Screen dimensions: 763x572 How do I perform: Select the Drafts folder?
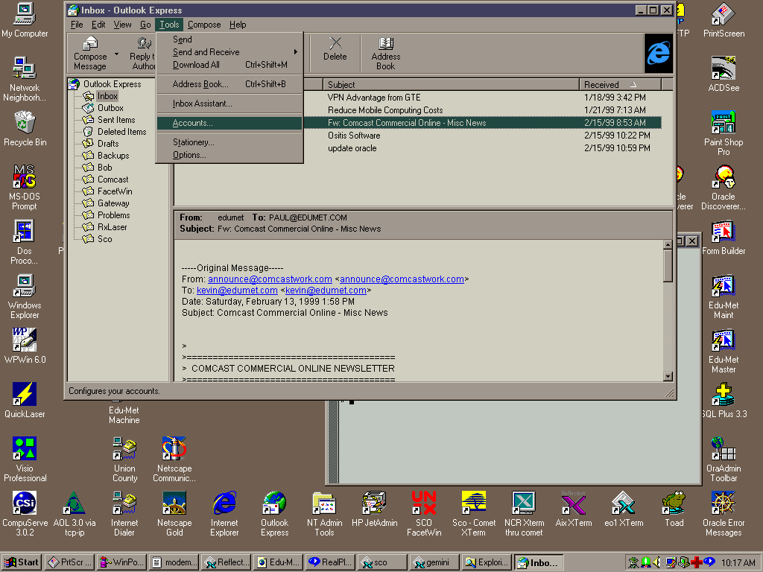click(x=107, y=144)
